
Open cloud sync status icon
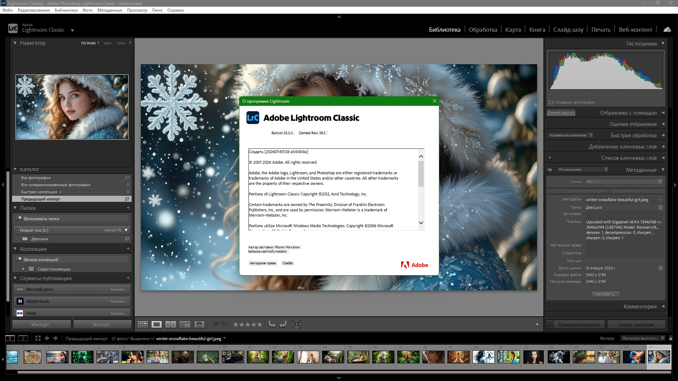(x=667, y=30)
